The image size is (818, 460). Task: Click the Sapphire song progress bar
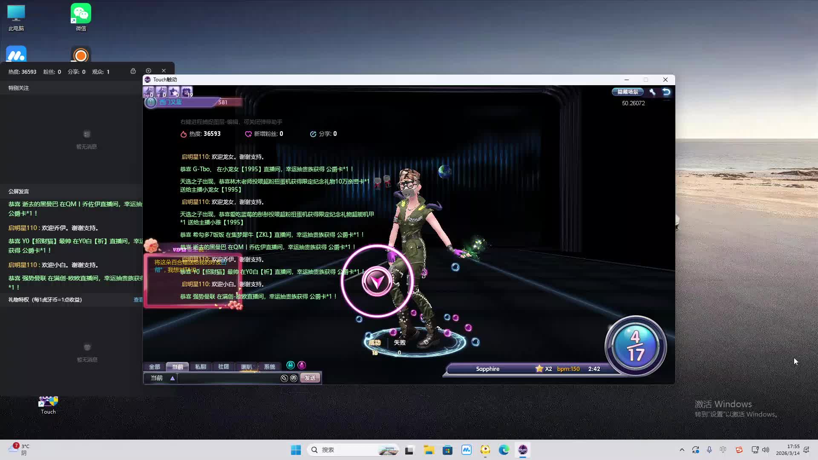tap(528, 369)
